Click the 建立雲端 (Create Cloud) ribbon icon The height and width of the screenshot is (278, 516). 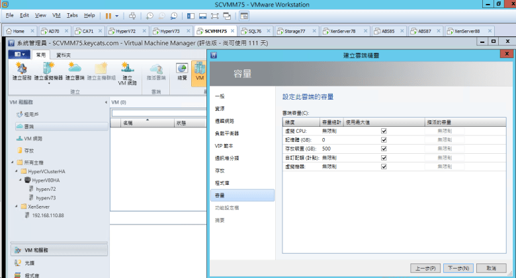pos(74,71)
